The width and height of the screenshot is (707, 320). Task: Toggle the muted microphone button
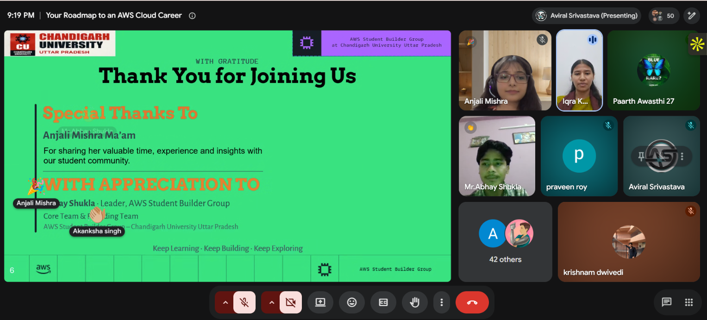[244, 302]
